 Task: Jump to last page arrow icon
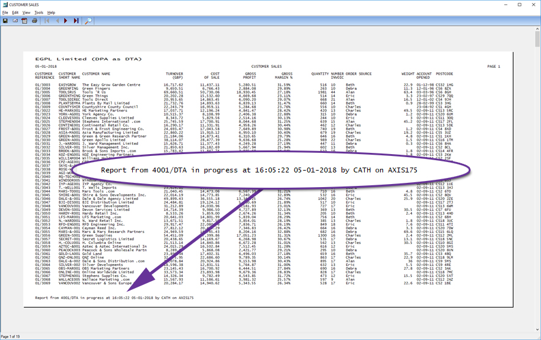[x=76, y=21]
